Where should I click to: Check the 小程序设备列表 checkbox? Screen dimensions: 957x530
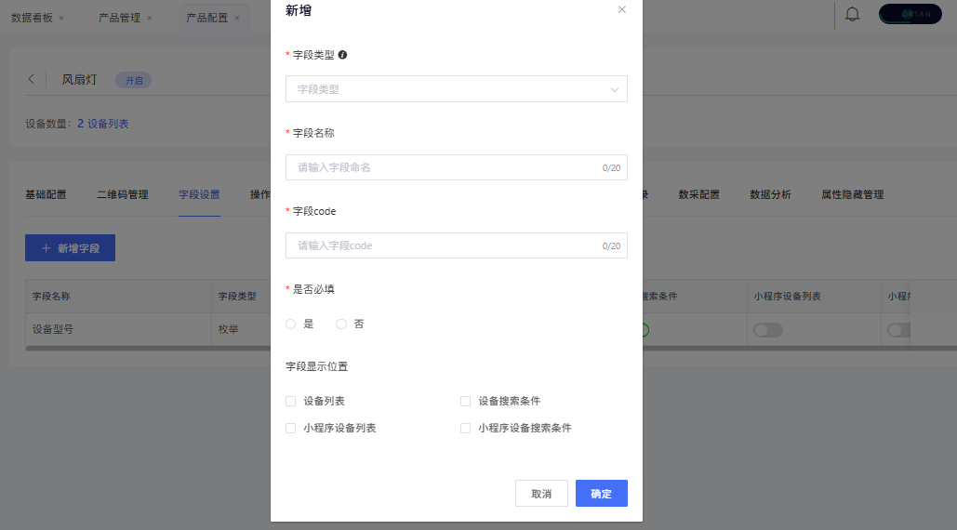pyautogui.click(x=291, y=429)
